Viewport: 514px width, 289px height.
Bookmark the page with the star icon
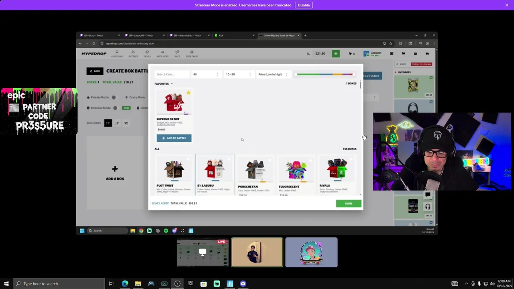coord(390,43)
